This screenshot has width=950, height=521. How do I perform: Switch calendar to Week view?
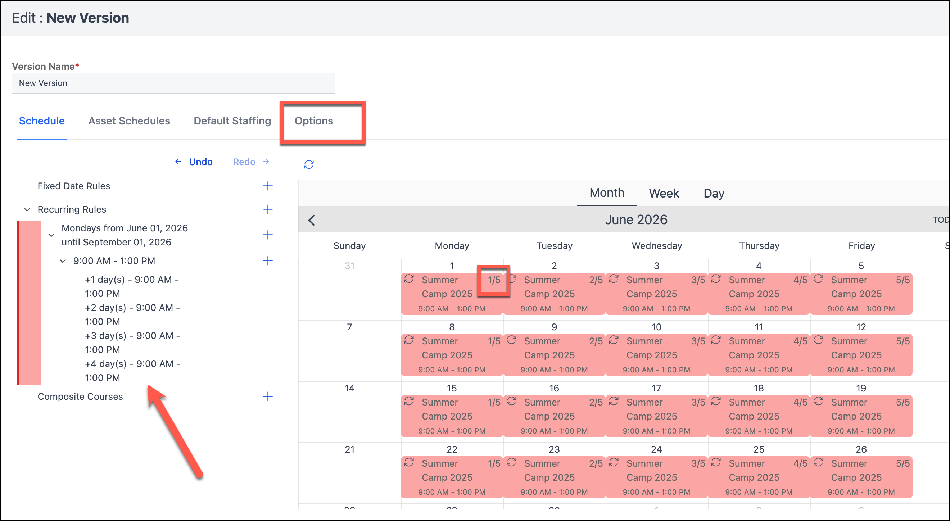pyautogui.click(x=664, y=193)
